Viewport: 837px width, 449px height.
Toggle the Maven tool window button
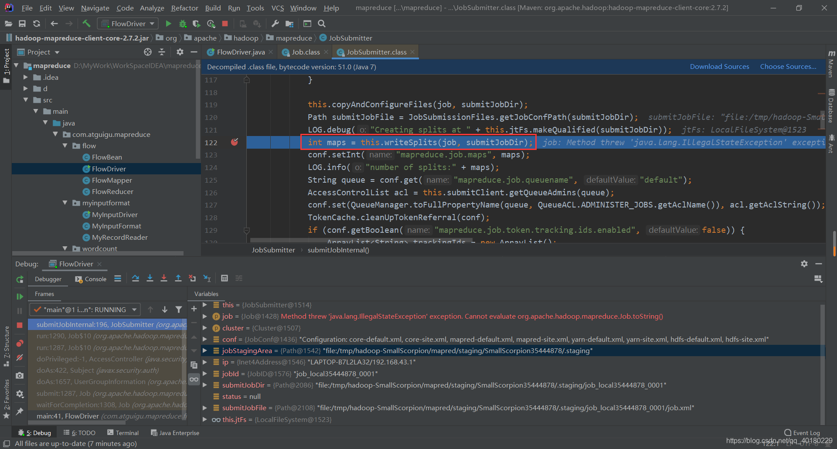click(831, 64)
